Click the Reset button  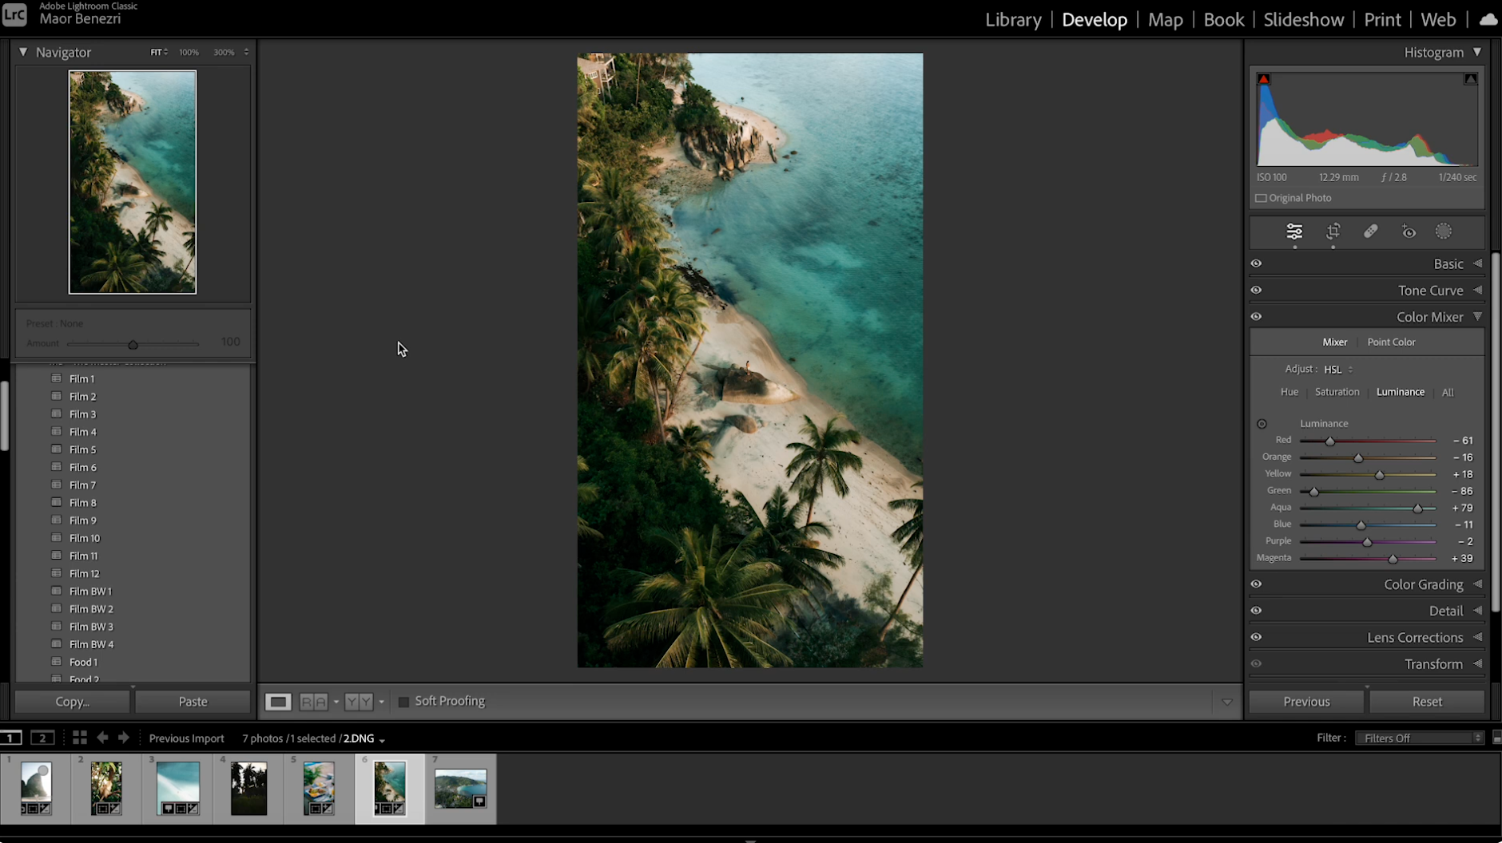1427,702
